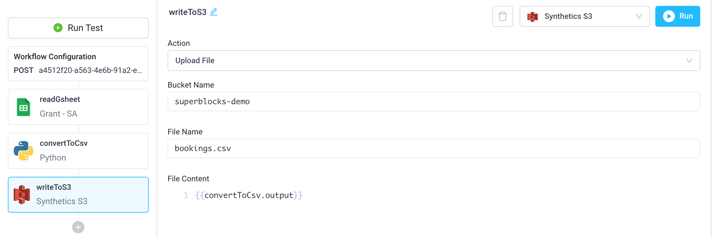712x237 pixels.
Task: Click the convertToCsv.output binding in File Content
Action: point(248,195)
